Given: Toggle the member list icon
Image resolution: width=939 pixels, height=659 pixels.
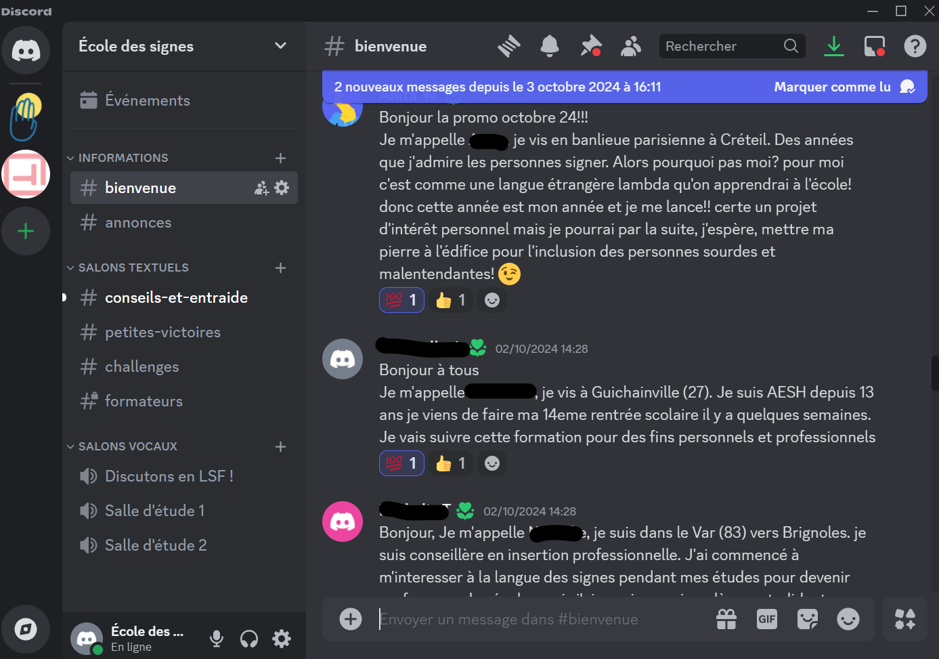Looking at the screenshot, I should tap(631, 46).
